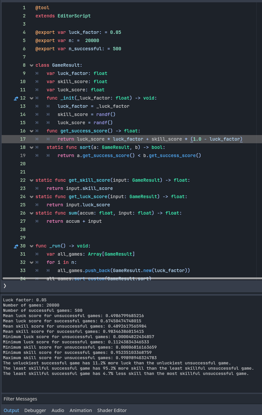Screen dimensions: 262x415
Task: Click 'luck_factor = _luck_factor' on line 13
Action: tap(93, 106)
